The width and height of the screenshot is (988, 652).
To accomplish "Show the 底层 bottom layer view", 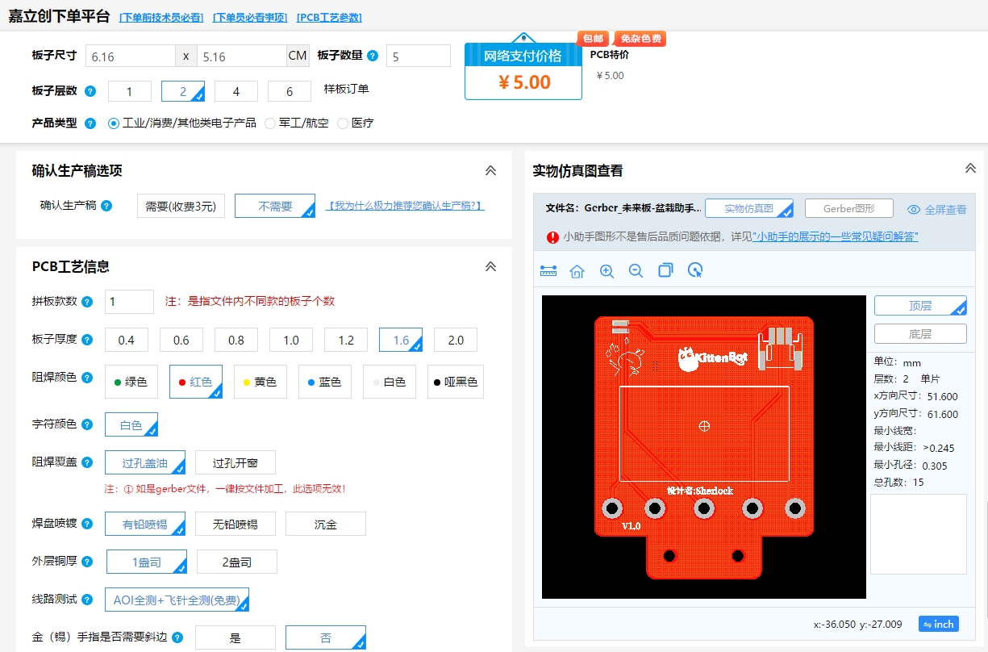I will [x=920, y=334].
